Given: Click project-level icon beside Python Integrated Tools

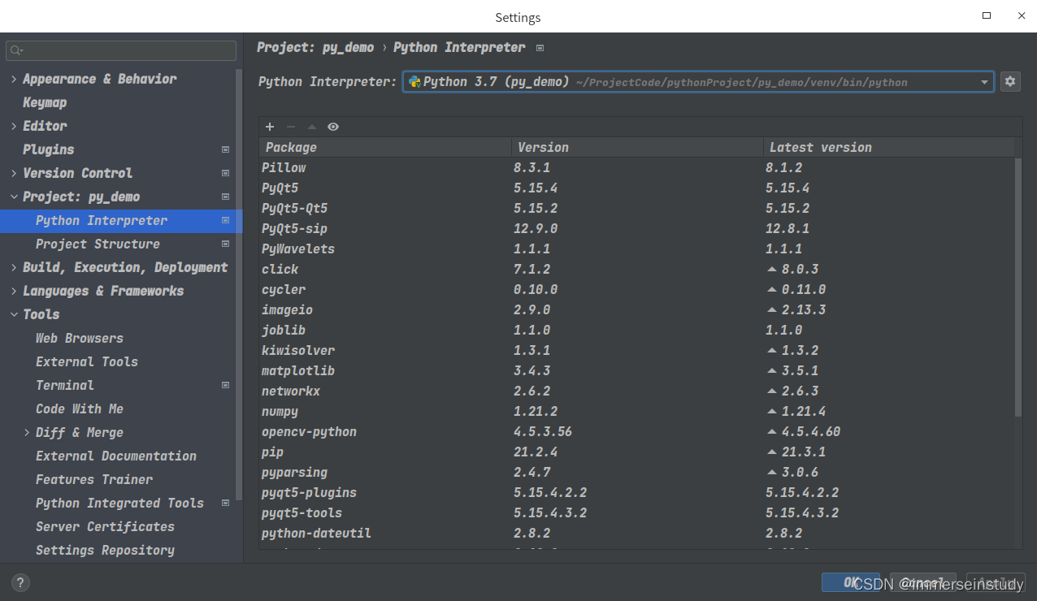Looking at the screenshot, I should coord(226,503).
